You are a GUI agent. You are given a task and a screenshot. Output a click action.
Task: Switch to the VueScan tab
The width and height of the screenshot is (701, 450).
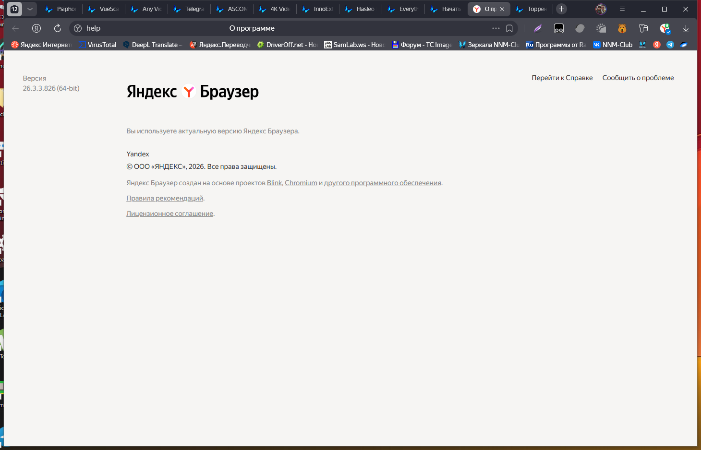(104, 9)
